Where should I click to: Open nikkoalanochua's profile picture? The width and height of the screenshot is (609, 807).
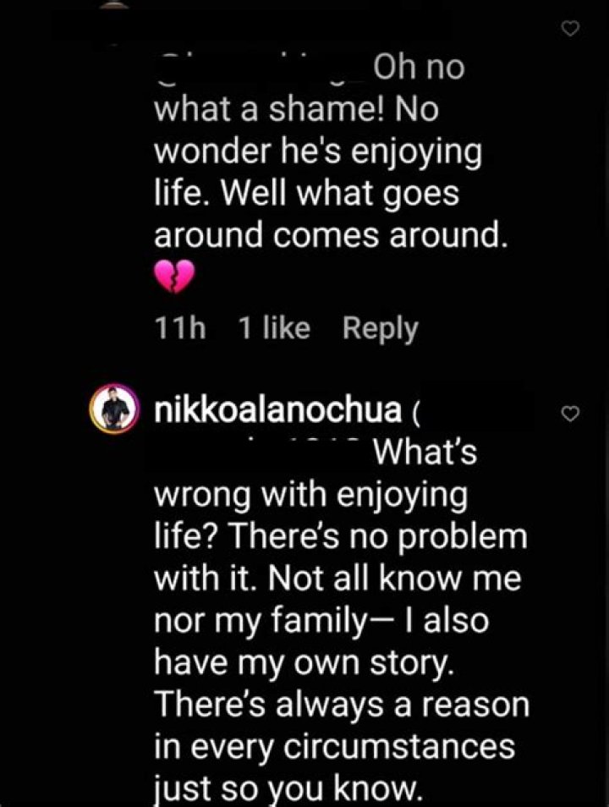pos(117,411)
